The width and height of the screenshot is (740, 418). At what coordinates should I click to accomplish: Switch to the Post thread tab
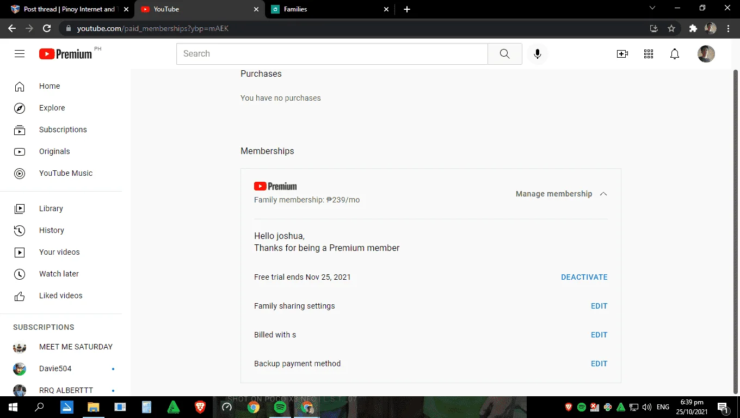coord(70,9)
